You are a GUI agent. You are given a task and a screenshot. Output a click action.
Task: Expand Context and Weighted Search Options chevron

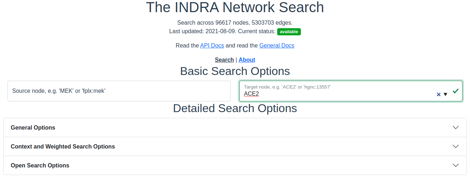point(456,146)
